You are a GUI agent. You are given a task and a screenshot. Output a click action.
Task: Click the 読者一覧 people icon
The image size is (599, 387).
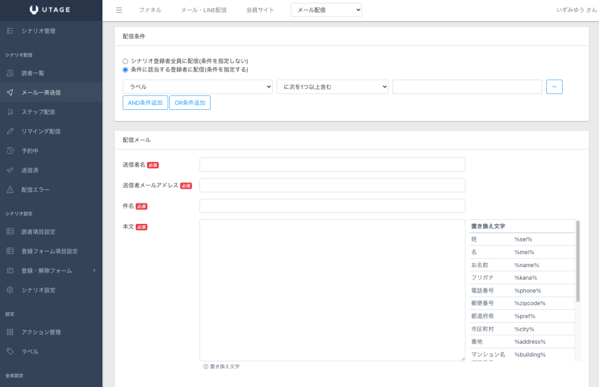click(x=10, y=73)
